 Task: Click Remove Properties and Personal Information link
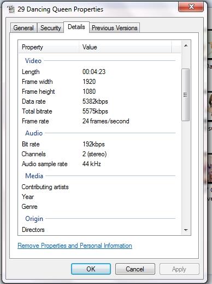(75, 246)
